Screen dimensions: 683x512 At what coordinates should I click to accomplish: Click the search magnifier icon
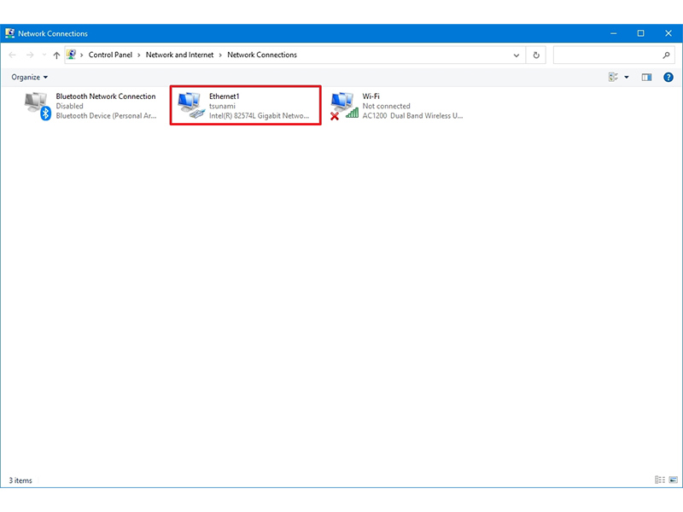pyautogui.click(x=666, y=55)
